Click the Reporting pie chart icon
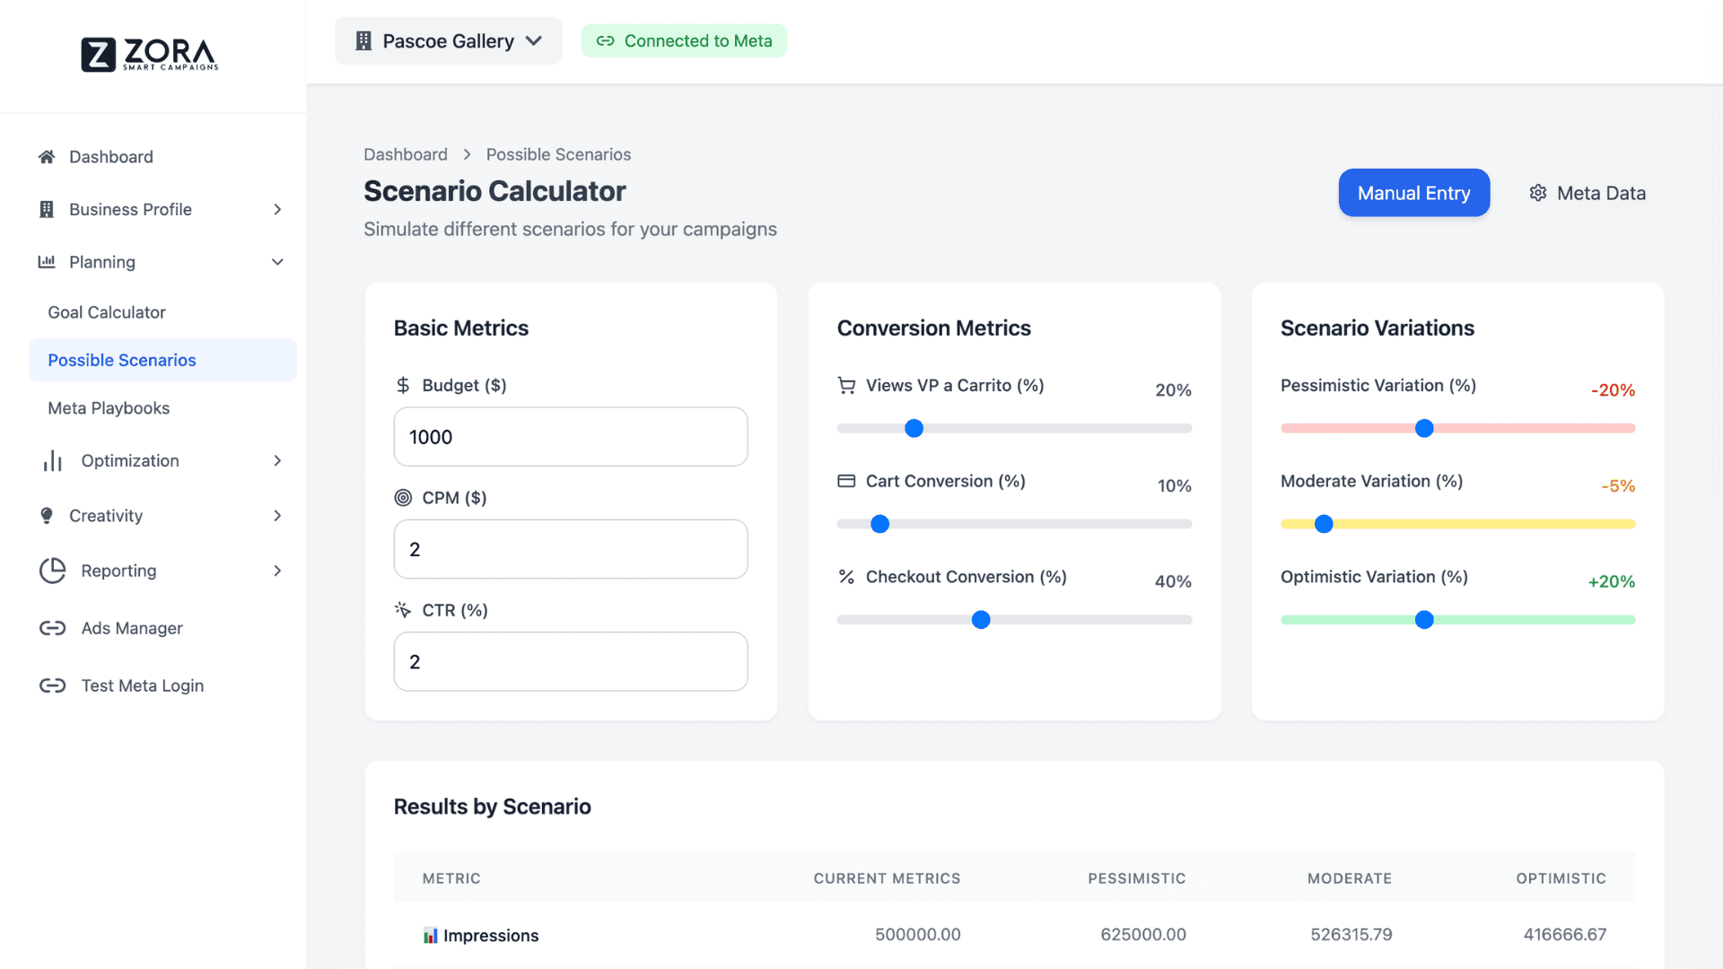1723x969 pixels. (53, 571)
